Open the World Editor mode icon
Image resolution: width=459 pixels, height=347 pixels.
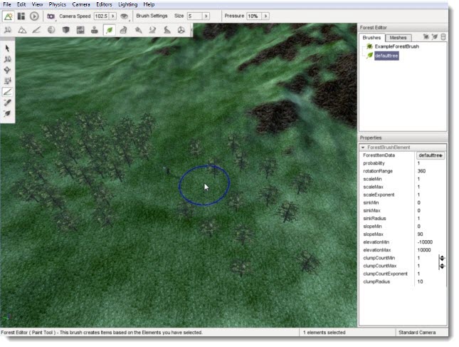click(9, 16)
